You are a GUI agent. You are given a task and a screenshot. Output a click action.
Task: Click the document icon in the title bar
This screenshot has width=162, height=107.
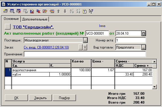[x=3, y=4]
